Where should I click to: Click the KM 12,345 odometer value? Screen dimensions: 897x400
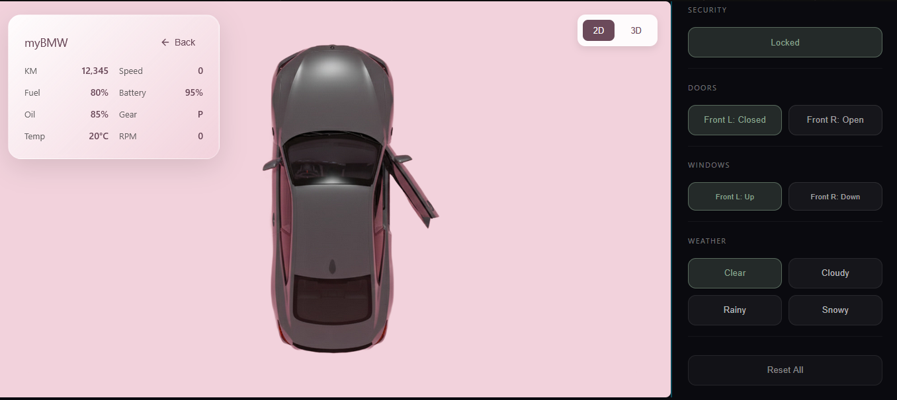click(95, 71)
